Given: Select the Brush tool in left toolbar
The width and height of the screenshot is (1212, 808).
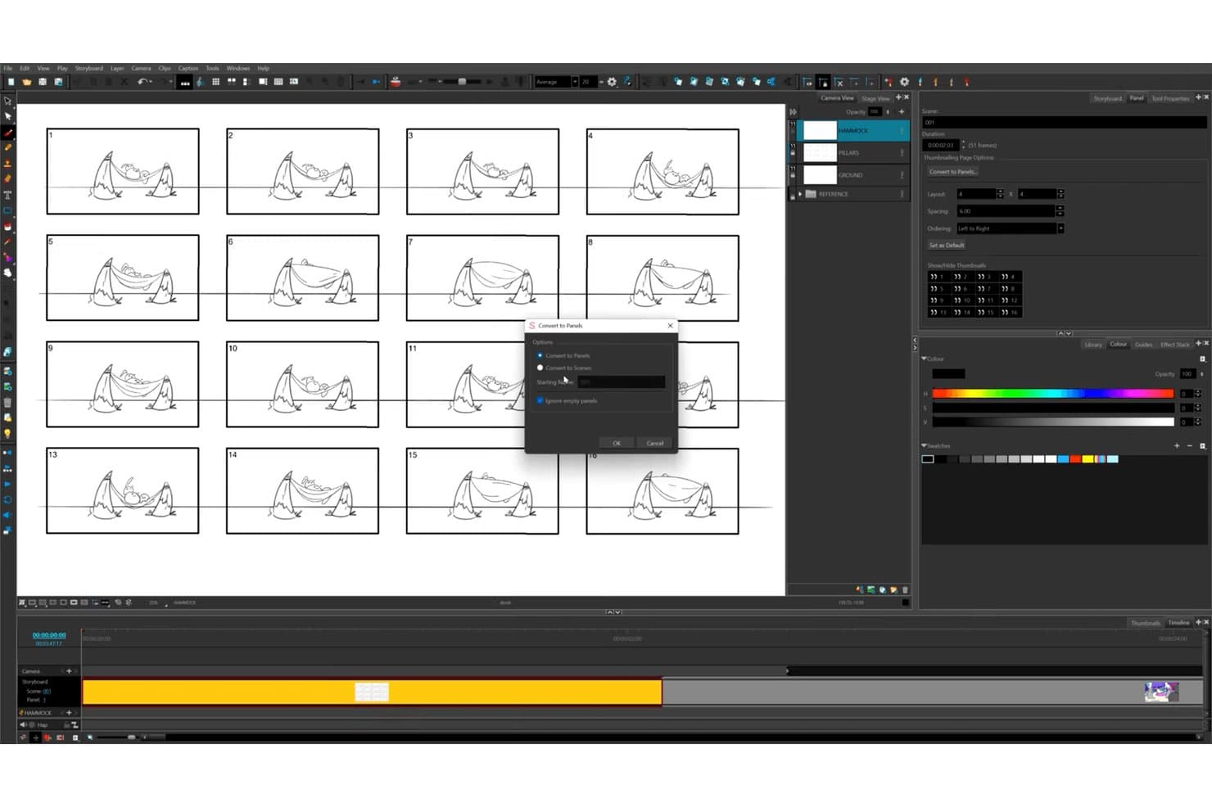Looking at the screenshot, I should pyautogui.click(x=8, y=133).
